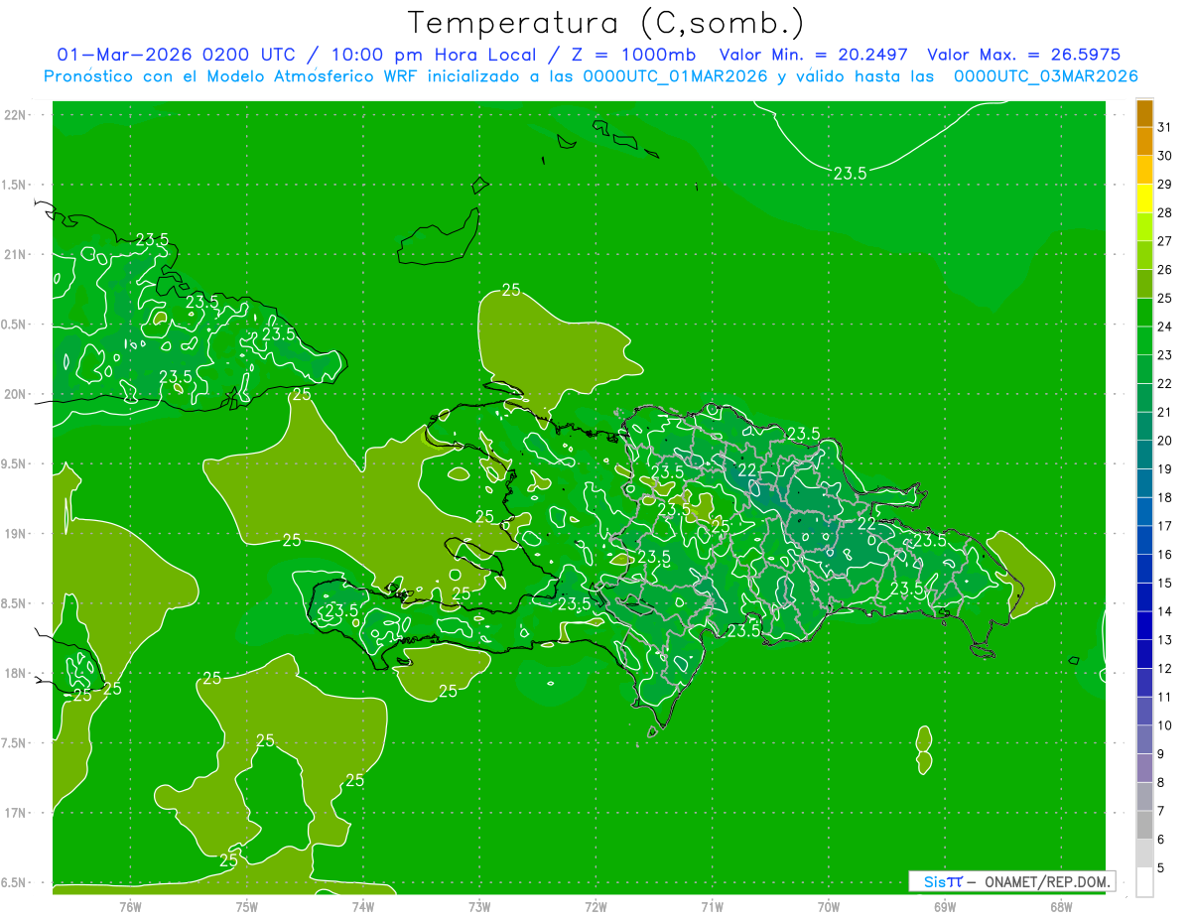The image size is (1191, 920).
Task: Click the '30' color scale label
Action: [1165, 156]
